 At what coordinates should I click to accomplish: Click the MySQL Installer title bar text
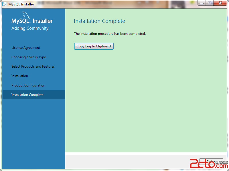point(21,4)
